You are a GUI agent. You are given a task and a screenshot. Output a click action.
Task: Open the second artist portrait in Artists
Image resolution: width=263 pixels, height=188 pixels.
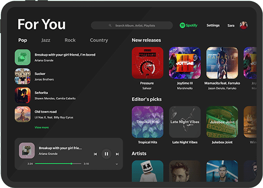[x=185, y=171]
